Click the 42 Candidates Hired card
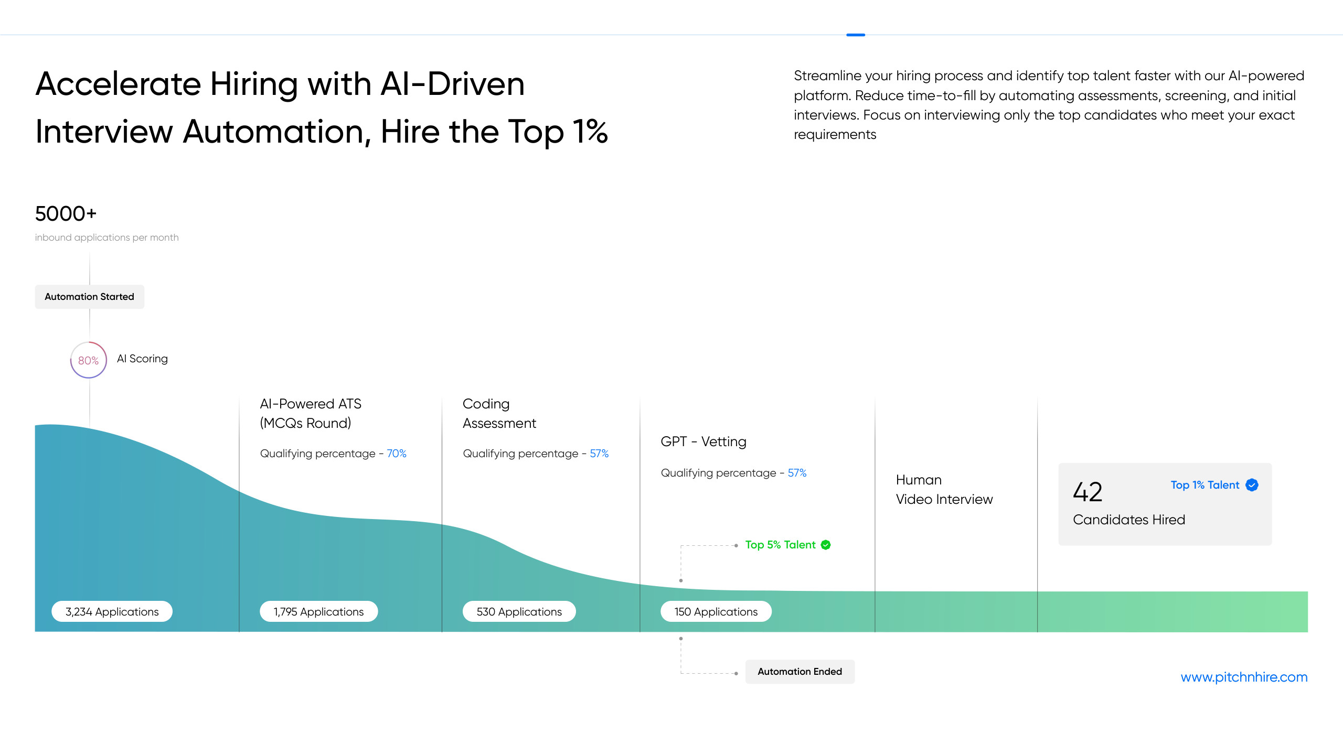1343x755 pixels. pyautogui.click(x=1165, y=504)
